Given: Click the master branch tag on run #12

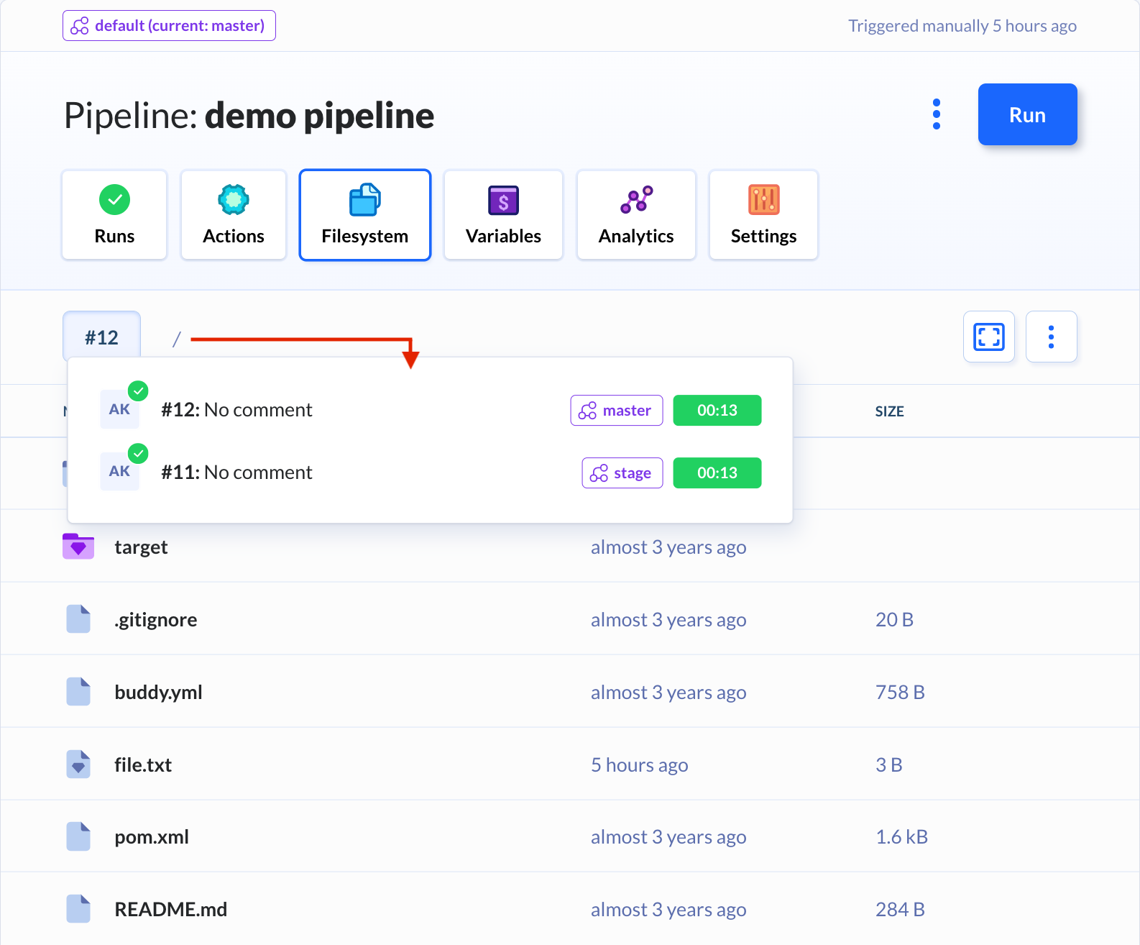Looking at the screenshot, I should coord(617,410).
